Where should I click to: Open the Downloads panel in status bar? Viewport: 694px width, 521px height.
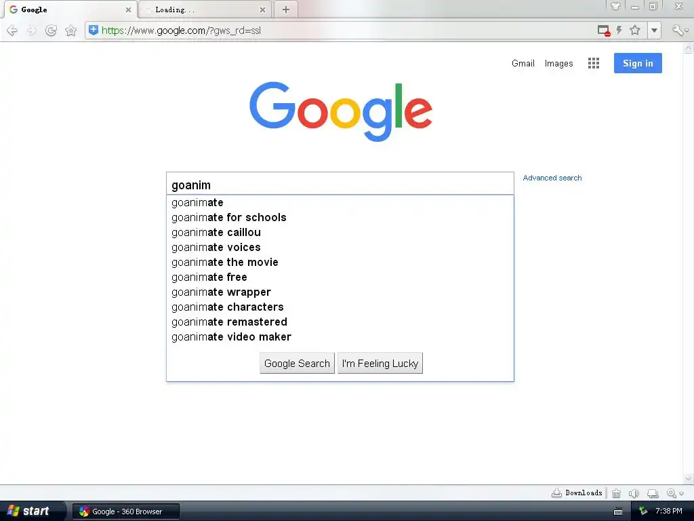(577, 493)
